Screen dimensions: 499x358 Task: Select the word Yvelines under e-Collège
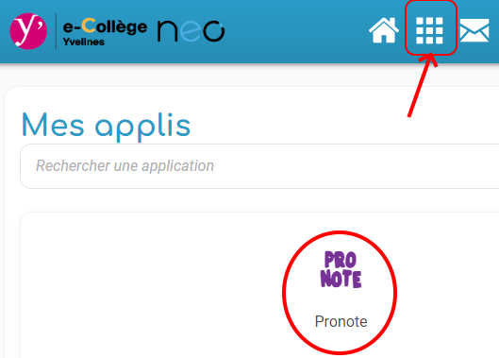[84, 42]
